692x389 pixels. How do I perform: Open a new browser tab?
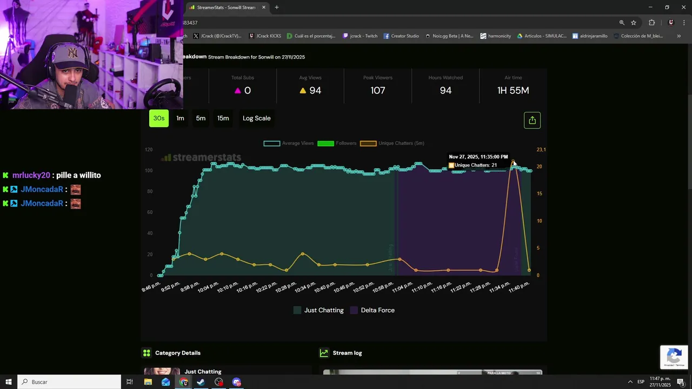277,8
